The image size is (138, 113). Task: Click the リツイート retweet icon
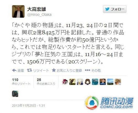pos(30,70)
